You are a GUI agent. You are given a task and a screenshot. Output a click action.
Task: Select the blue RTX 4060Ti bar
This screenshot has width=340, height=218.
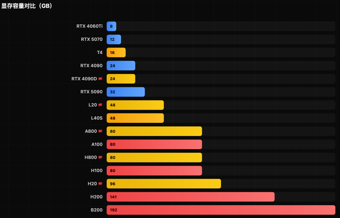point(111,26)
